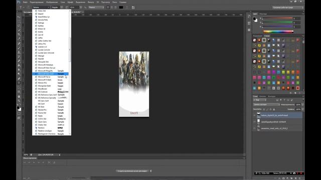Screen dimensions: 321x180
Task: Toggle Quick Mask mode in toolbox
Action: (19, 113)
